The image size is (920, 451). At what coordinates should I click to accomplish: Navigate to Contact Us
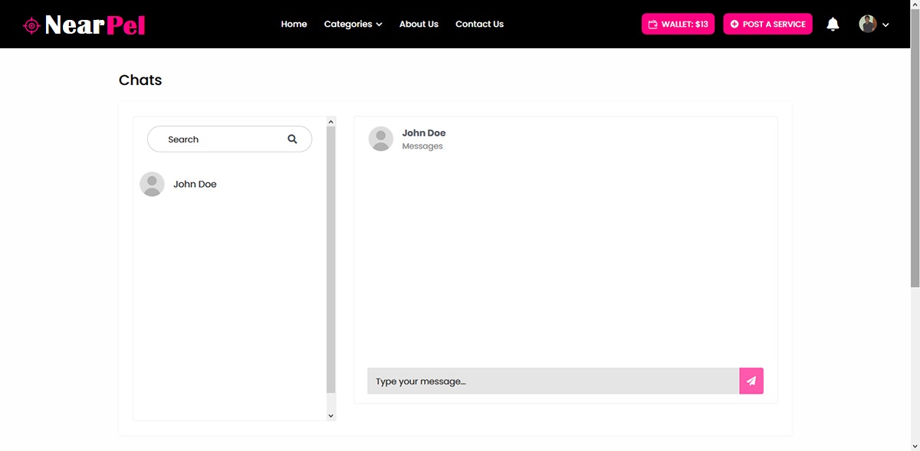click(x=479, y=25)
